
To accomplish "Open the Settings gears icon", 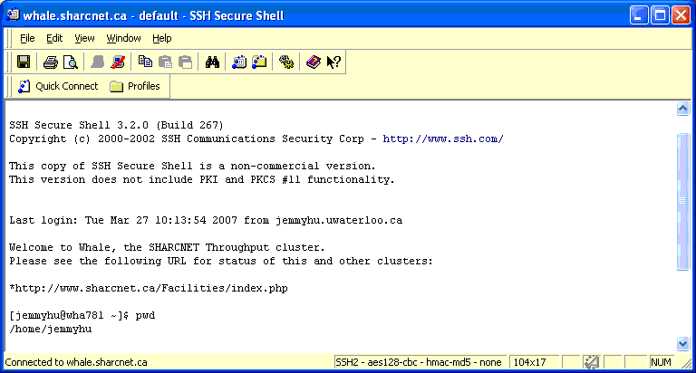I will 286,62.
